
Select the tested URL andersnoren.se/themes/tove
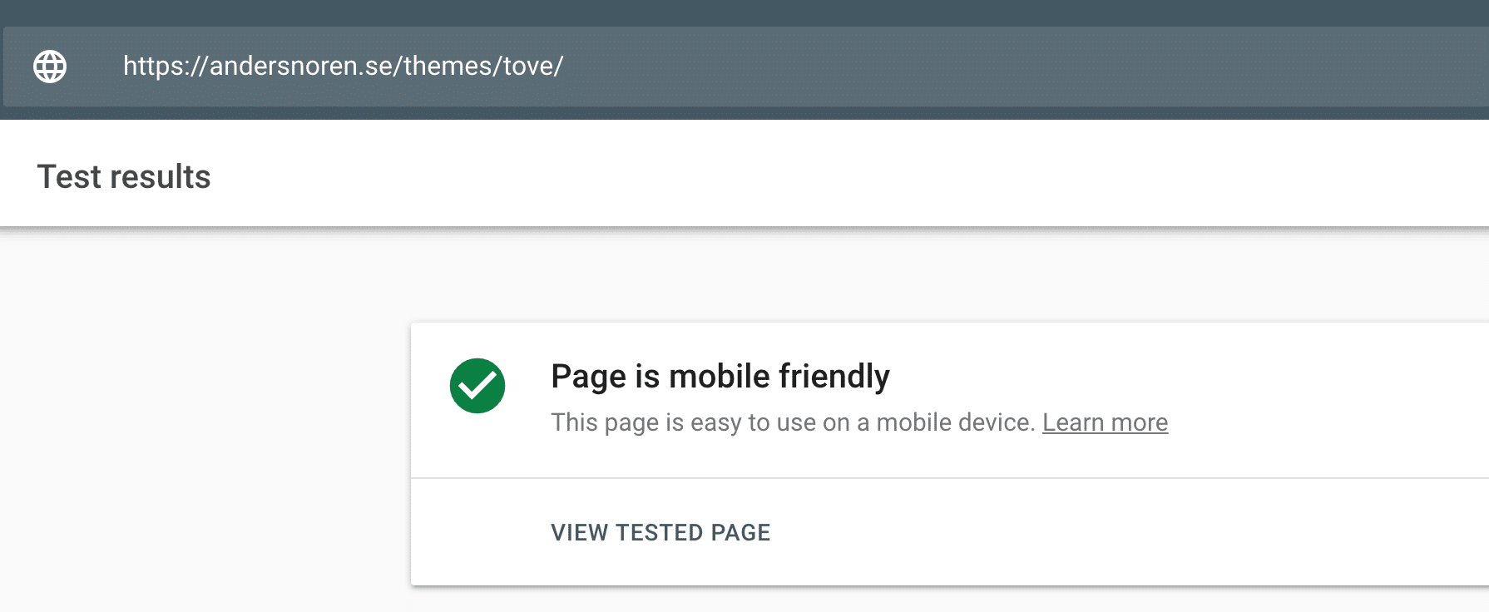[x=343, y=65]
